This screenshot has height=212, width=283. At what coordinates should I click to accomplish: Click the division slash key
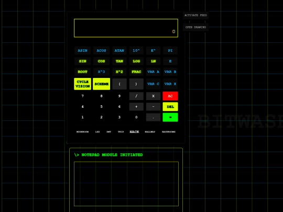tap(136, 96)
